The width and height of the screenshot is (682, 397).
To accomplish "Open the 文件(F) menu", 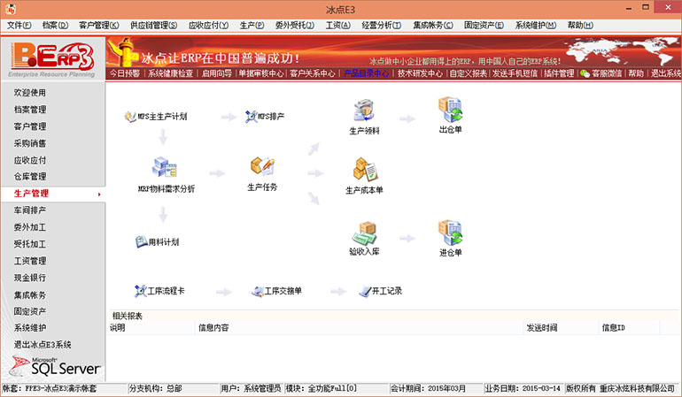I will tap(19, 25).
